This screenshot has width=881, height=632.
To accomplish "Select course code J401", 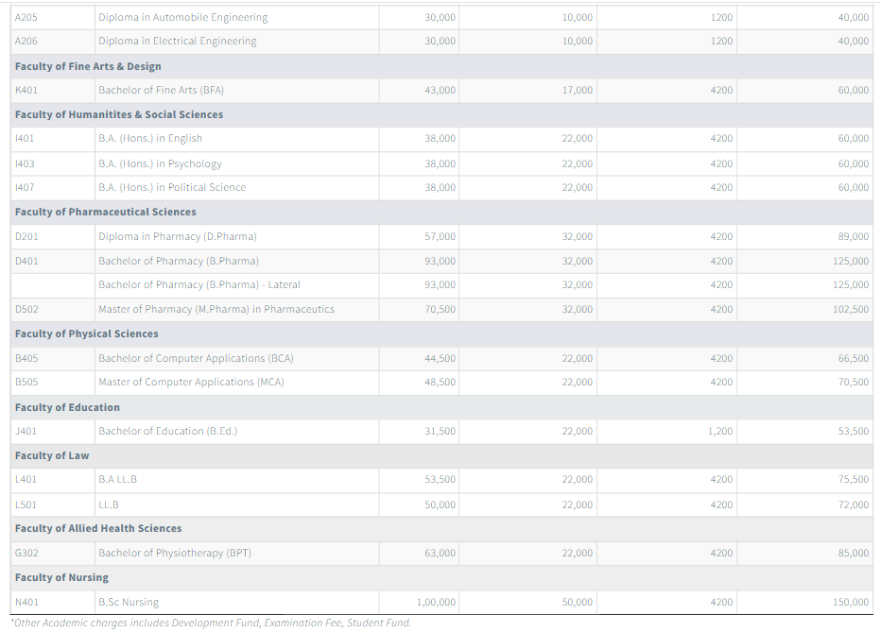I will click(x=26, y=431).
